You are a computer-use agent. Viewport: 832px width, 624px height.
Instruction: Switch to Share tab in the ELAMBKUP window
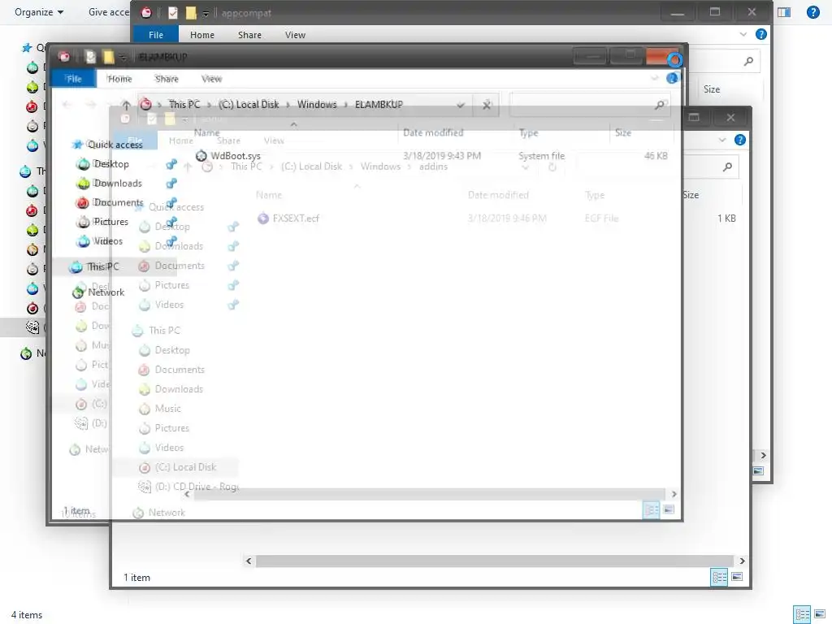pyautogui.click(x=167, y=79)
